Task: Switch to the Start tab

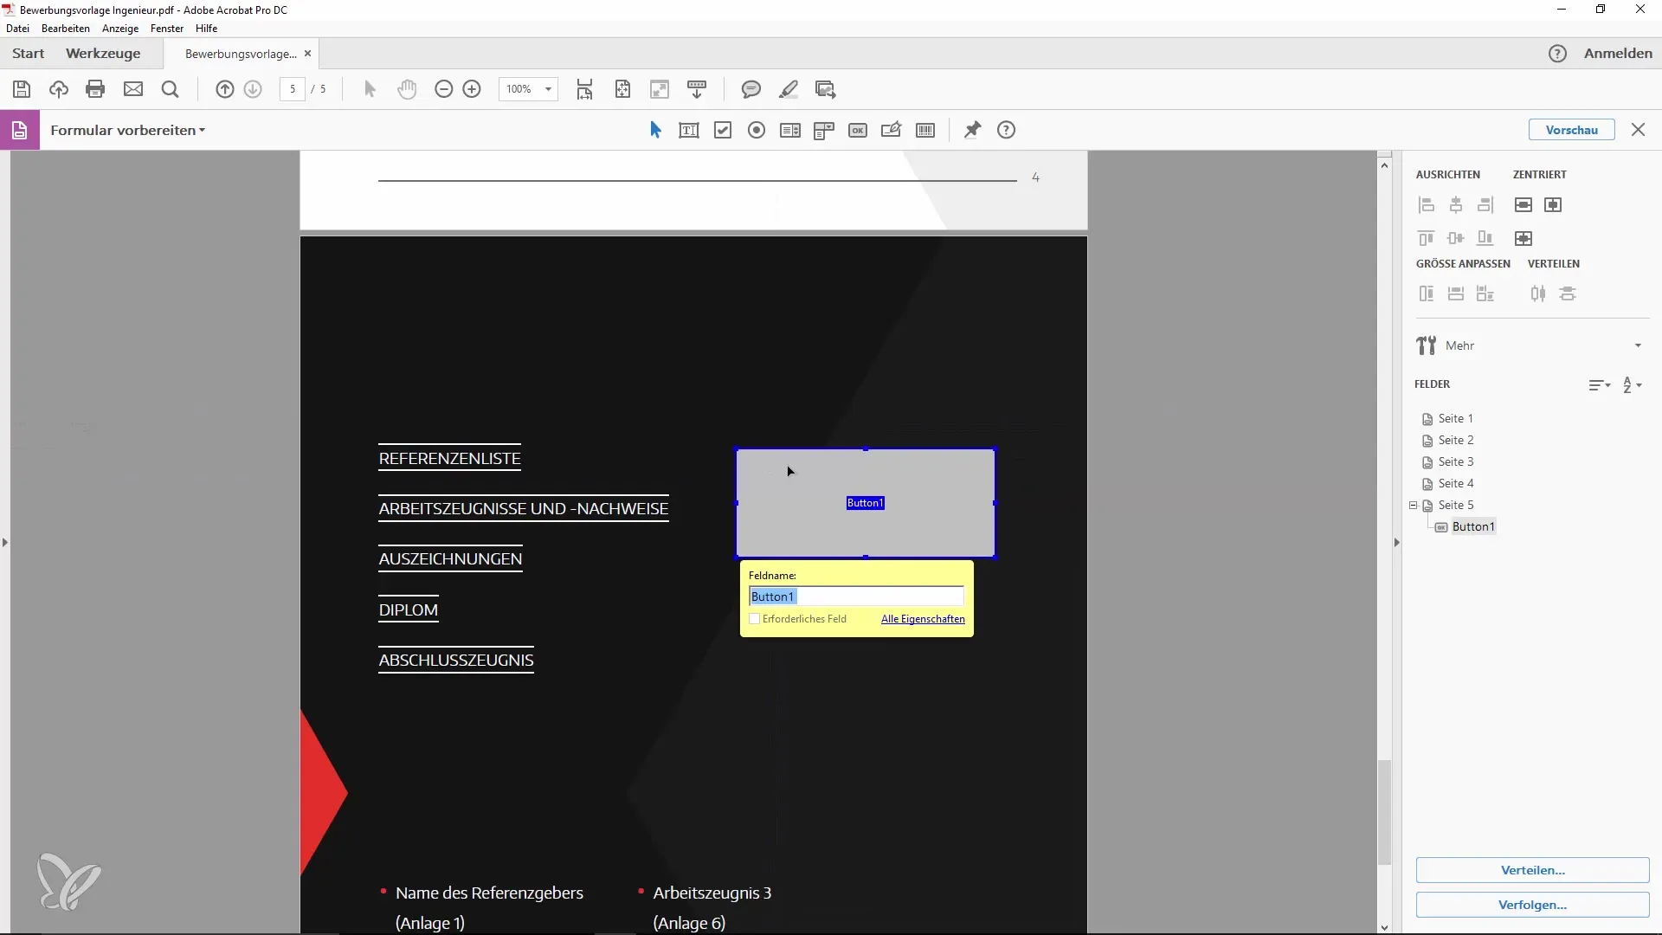Action: tap(29, 54)
